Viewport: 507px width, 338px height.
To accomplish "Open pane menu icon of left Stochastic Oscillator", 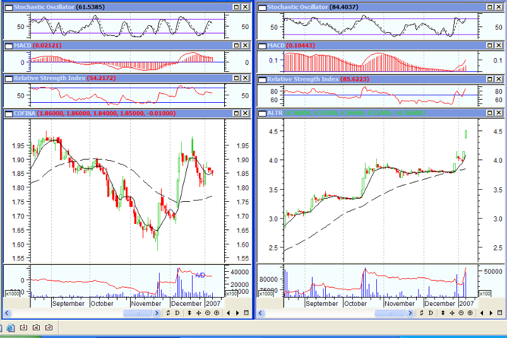I will (9, 7).
